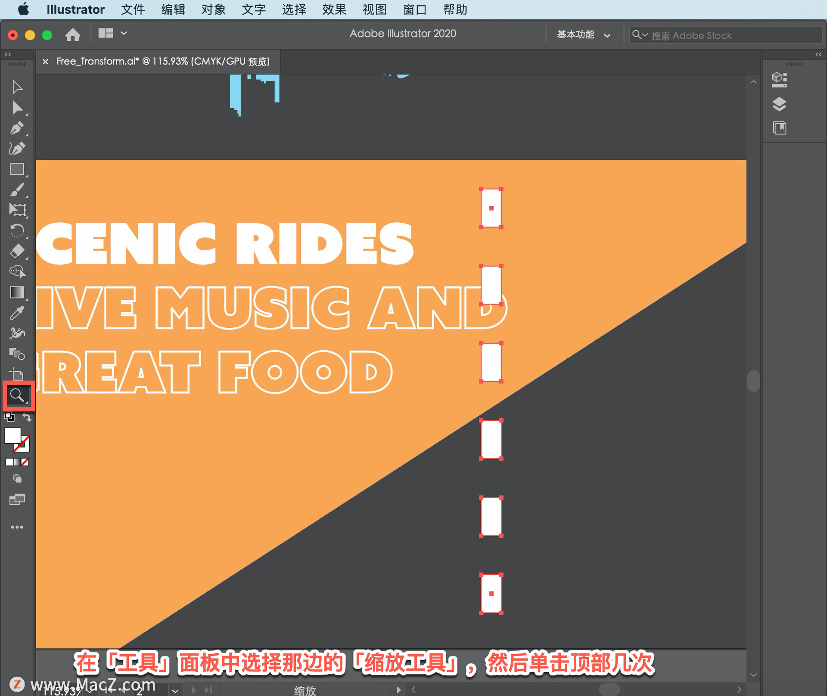This screenshot has height=696, width=827.
Task: Open the 文件 menu
Action: [x=133, y=9]
